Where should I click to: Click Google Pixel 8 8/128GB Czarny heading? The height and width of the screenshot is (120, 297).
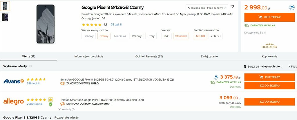pyautogui.click(x=113, y=8)
